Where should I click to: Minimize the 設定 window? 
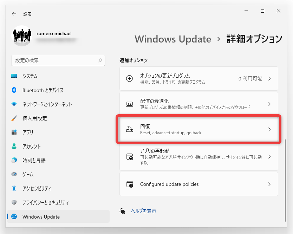click(x=246, y=11)
